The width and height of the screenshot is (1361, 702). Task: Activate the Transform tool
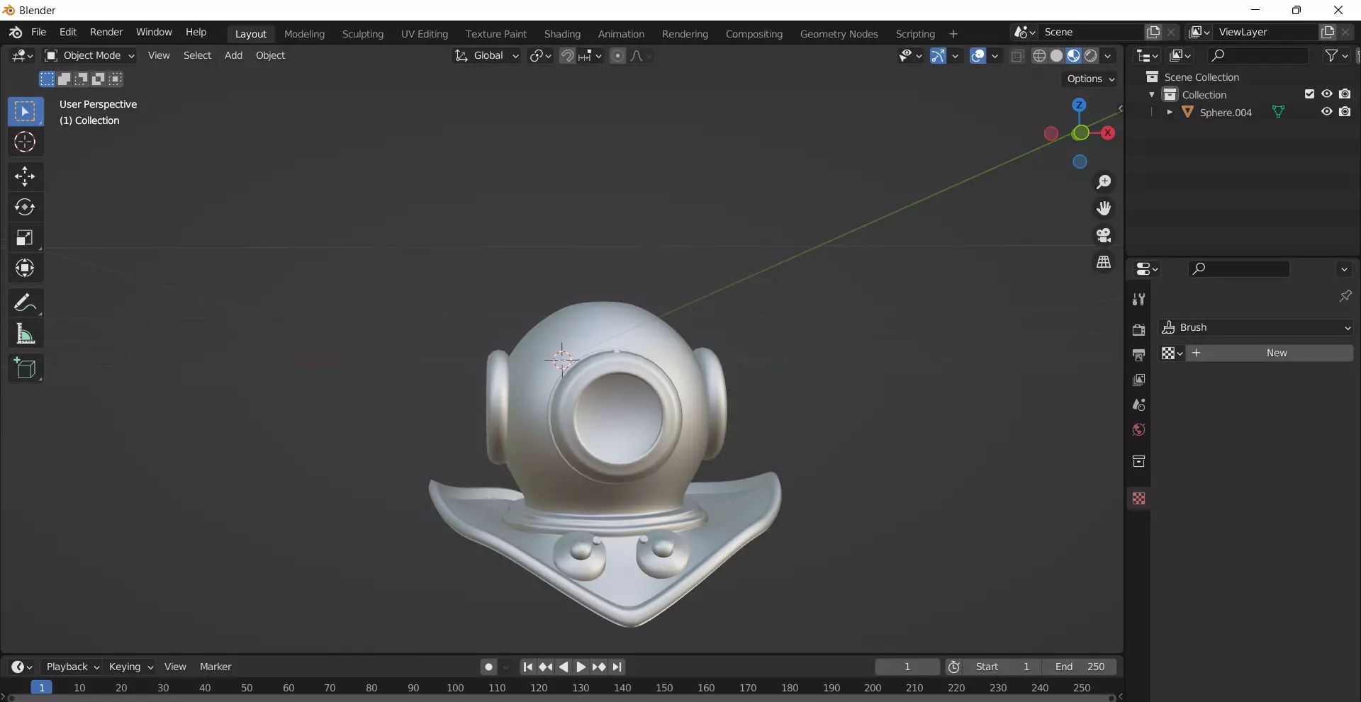coord(26,268)
